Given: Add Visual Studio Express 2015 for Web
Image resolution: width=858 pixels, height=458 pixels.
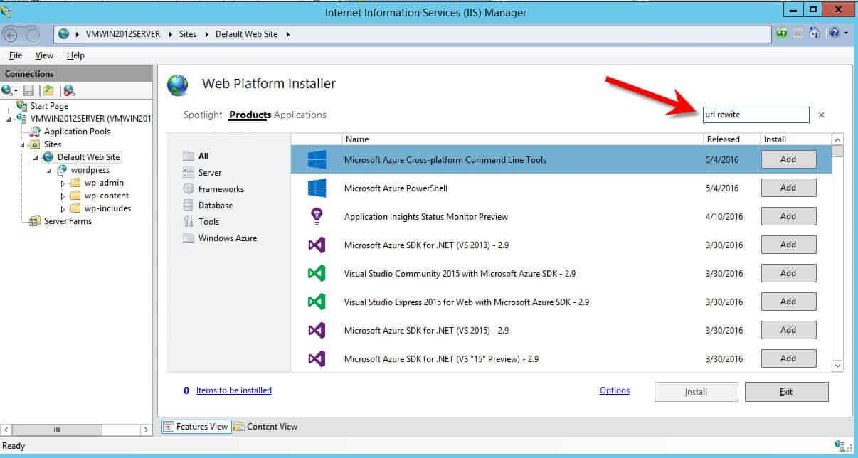Looking at the screenshot, I should tap(788, 302).
